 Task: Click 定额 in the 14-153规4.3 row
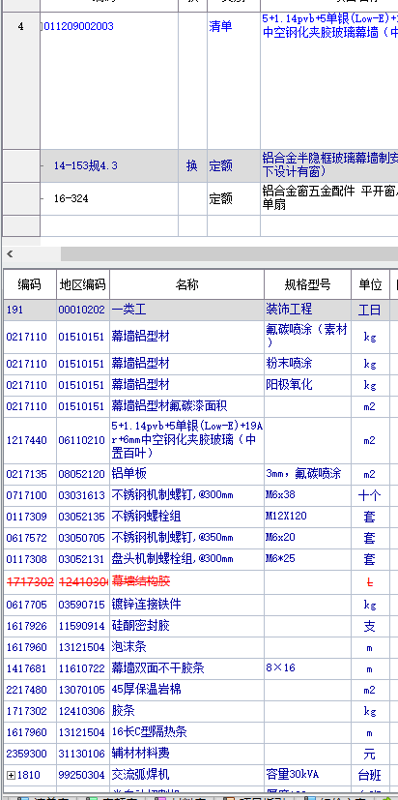point(220,165)
